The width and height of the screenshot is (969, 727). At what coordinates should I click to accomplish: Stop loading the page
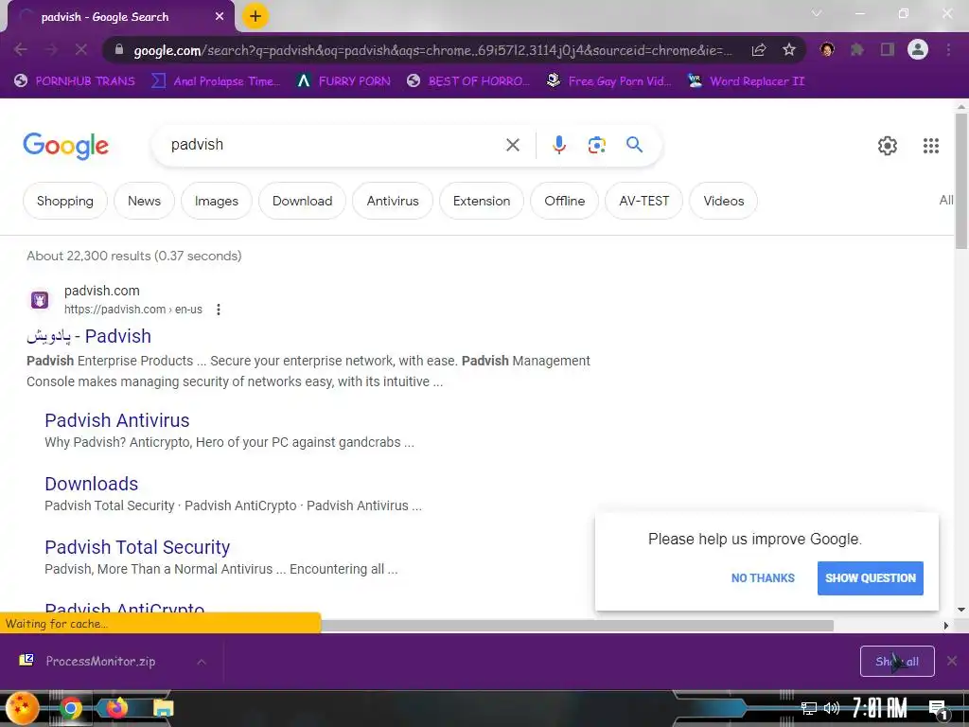[81, 49]
